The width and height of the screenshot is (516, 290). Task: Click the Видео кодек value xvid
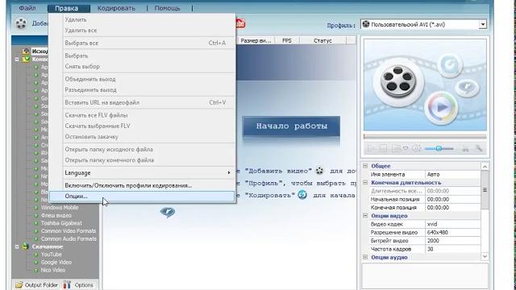(452, 224)
